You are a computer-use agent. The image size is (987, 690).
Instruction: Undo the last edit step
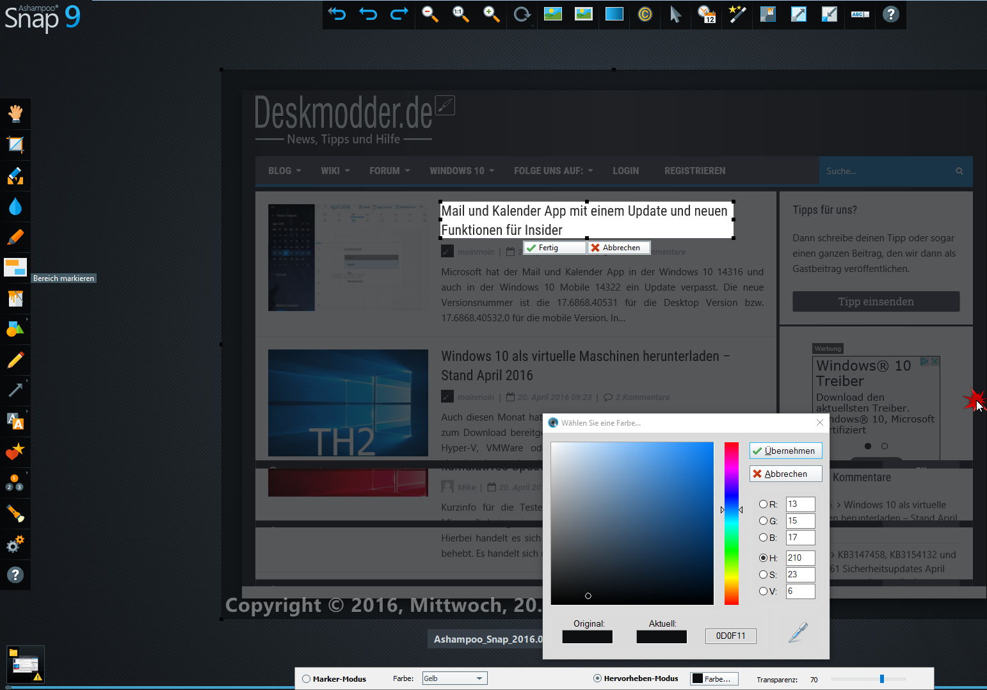pyautogui.click(x=368, y=14)
